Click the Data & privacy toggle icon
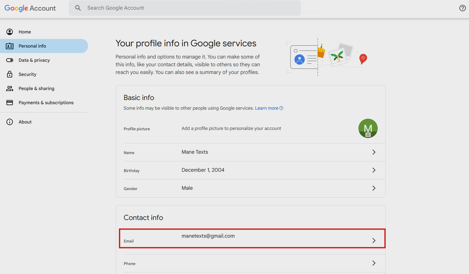Image resolution: width=469 pixels, height=274 pixels. [10, 60]
